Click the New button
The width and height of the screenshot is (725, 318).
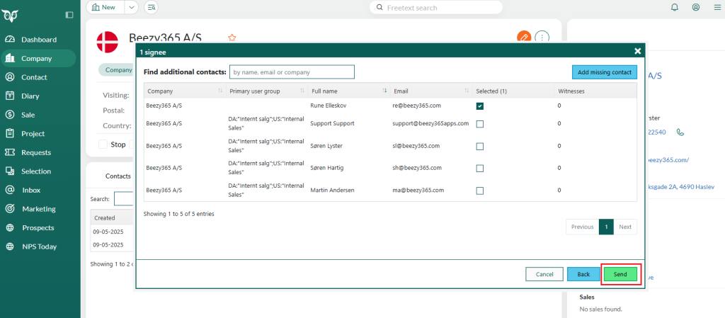[105, 7]
